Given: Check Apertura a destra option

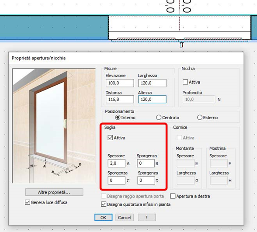Looking at the screenshot, I should (173, 196).
